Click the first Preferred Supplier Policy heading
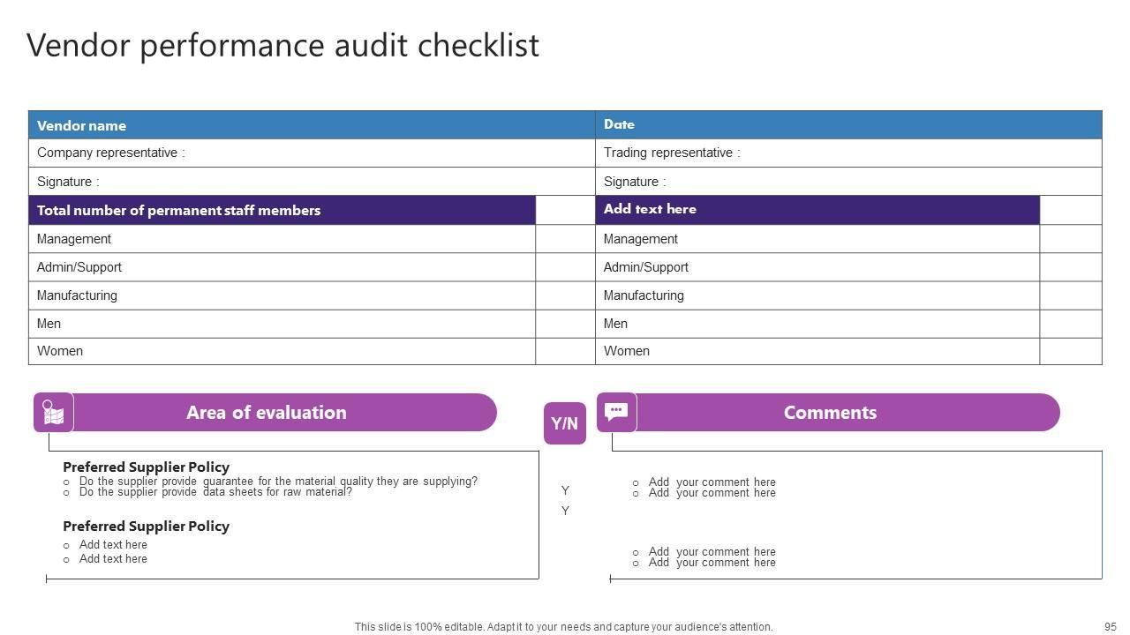Viewport: 1130px width, 635px height. pyautogui.click(x=146, y=467)
